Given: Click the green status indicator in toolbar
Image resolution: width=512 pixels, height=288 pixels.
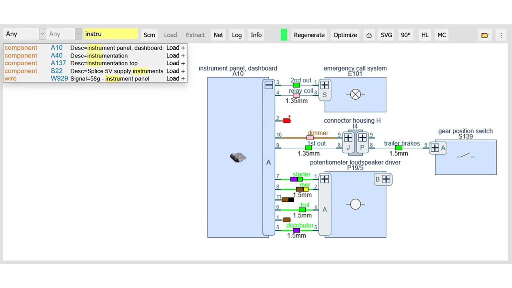Looking at the screenshot, I should coord(284,35).
